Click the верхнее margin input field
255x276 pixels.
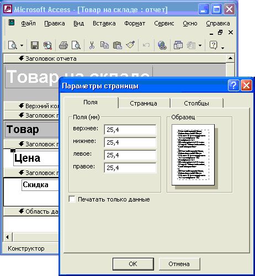[x=130, y=130]
